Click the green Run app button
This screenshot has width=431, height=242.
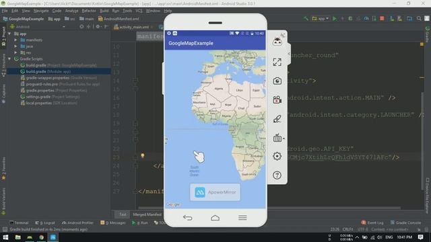tap(335, 19)
